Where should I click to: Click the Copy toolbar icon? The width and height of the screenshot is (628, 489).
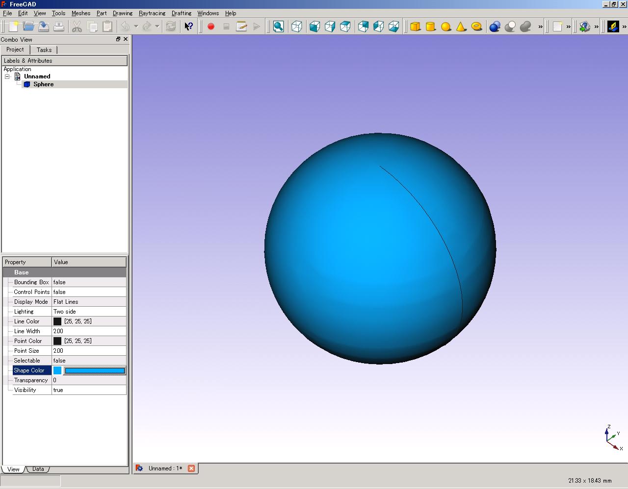(92, 26)
